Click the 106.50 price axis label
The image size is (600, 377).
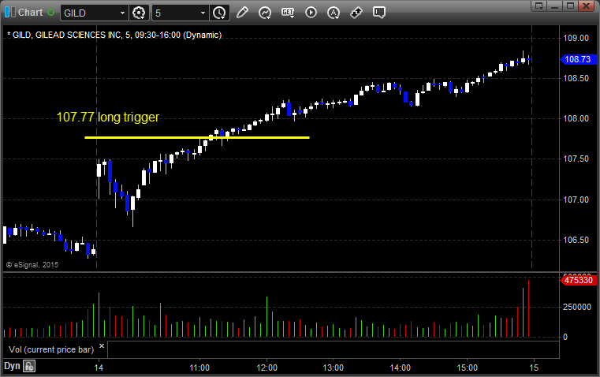click(576, 240)
